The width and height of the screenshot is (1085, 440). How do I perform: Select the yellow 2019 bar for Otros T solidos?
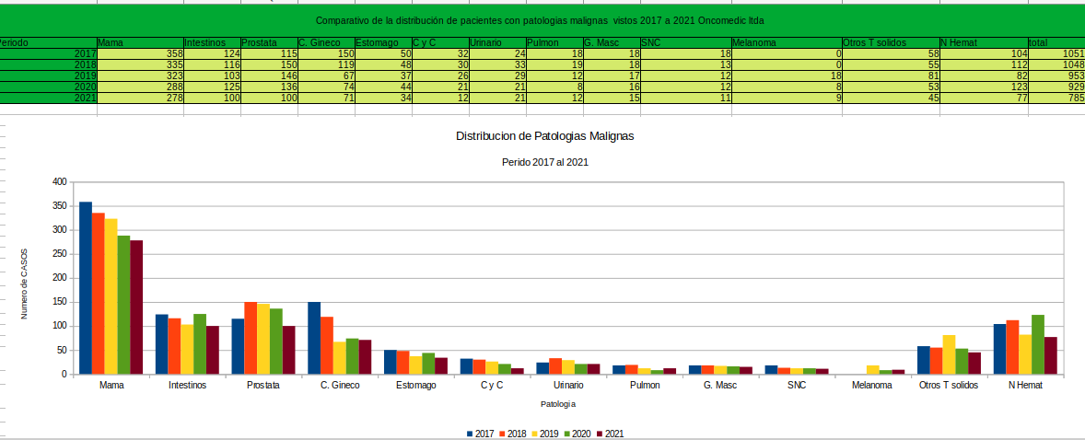[x=949, y=354]
